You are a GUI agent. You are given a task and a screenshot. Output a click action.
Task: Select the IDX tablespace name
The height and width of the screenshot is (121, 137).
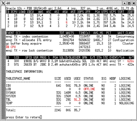point(8,86)
